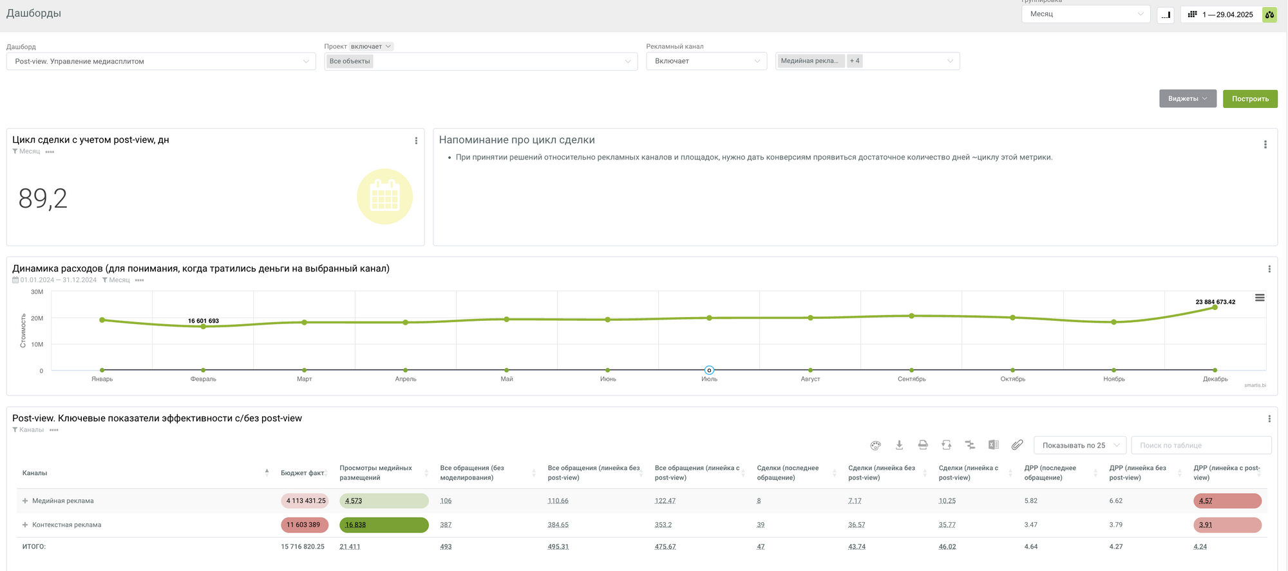Open three-dot menu of Цикл сделки widget
Screen dimensions: 1288x571
pos(416,141)
